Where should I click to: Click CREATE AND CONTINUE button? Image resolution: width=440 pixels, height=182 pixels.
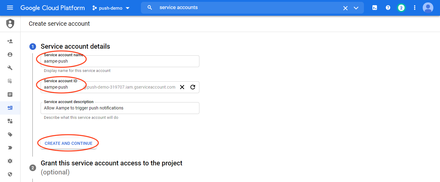68,143
